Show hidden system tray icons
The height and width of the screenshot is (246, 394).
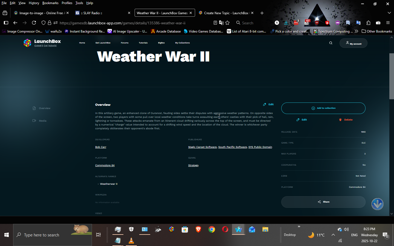click(333, 235)
